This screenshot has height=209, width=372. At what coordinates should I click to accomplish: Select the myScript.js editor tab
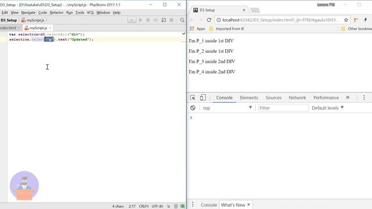tap(38, 28)
